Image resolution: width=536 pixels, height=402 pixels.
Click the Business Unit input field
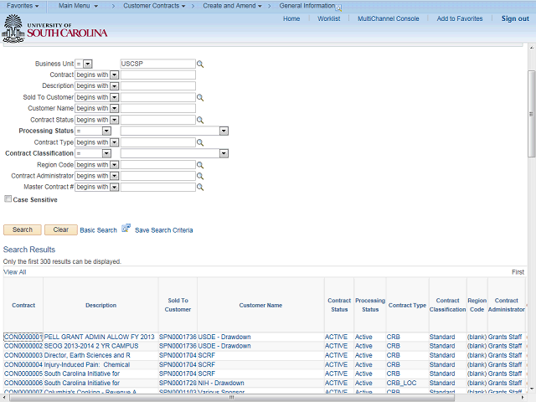click(158, 64)
